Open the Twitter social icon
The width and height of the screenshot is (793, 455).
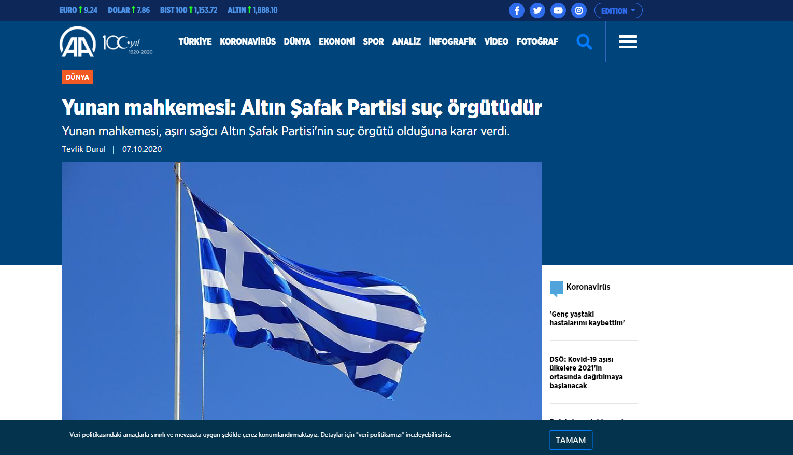pos(537,10)
